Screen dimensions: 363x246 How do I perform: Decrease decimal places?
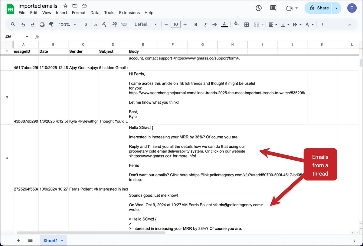105,25
